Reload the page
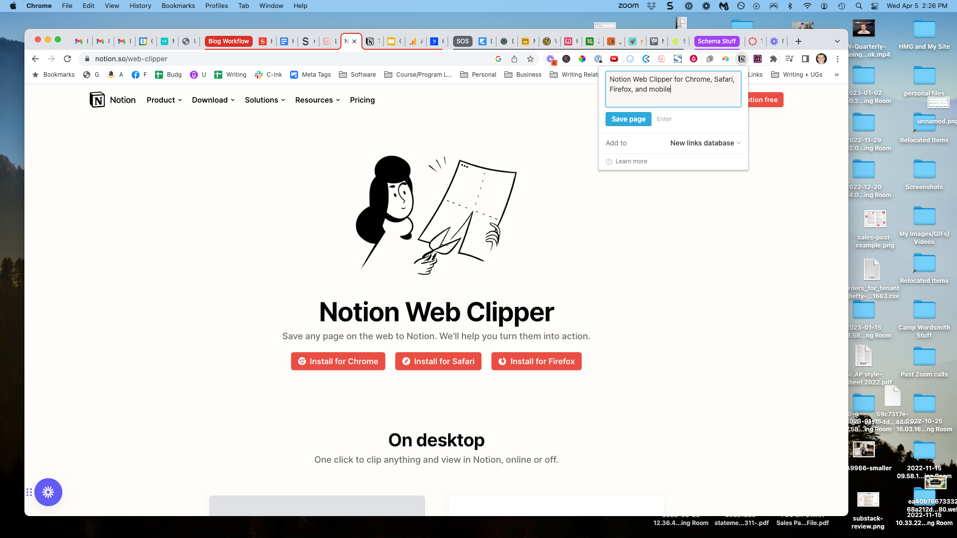Viewport: 957px width, 538px height. (67, 59)
